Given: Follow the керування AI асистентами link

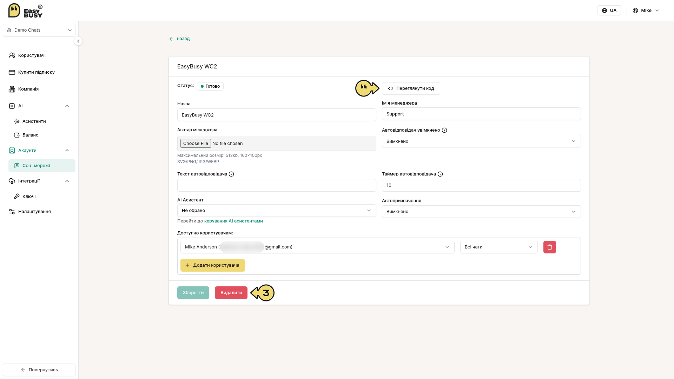Looking at the screenshot, I should click(x=233, y=221).
